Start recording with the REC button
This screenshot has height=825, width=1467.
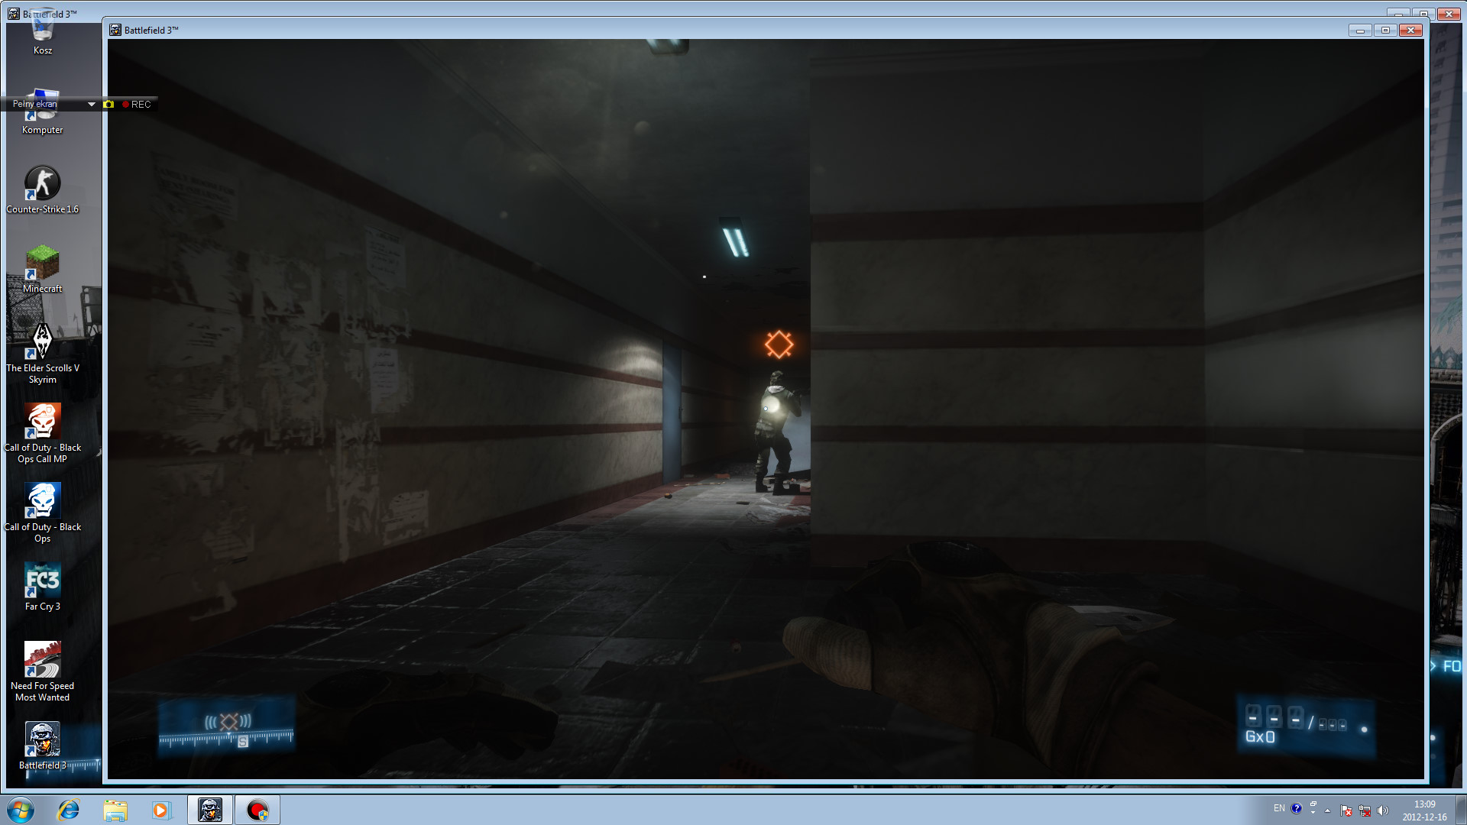pos(137,104)
